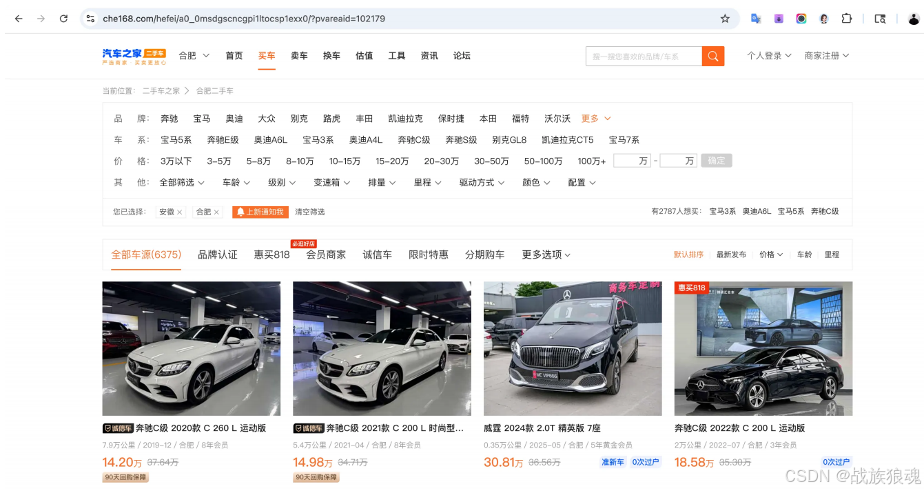The image size is (924, 491).
Task: Expand 更多 brands list
Action: tap(596, 119)
